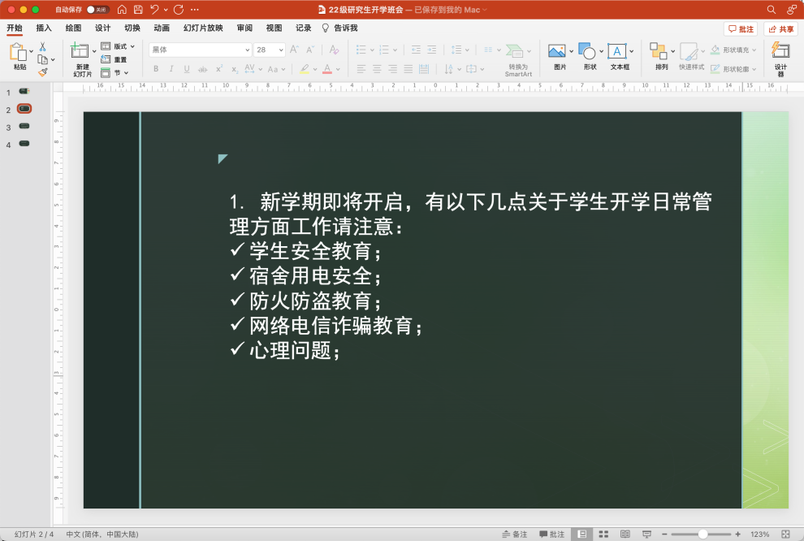This screenshot has width=804, height=541.
Task: Insert a text box (文本框)
Action: coord(619,57)
